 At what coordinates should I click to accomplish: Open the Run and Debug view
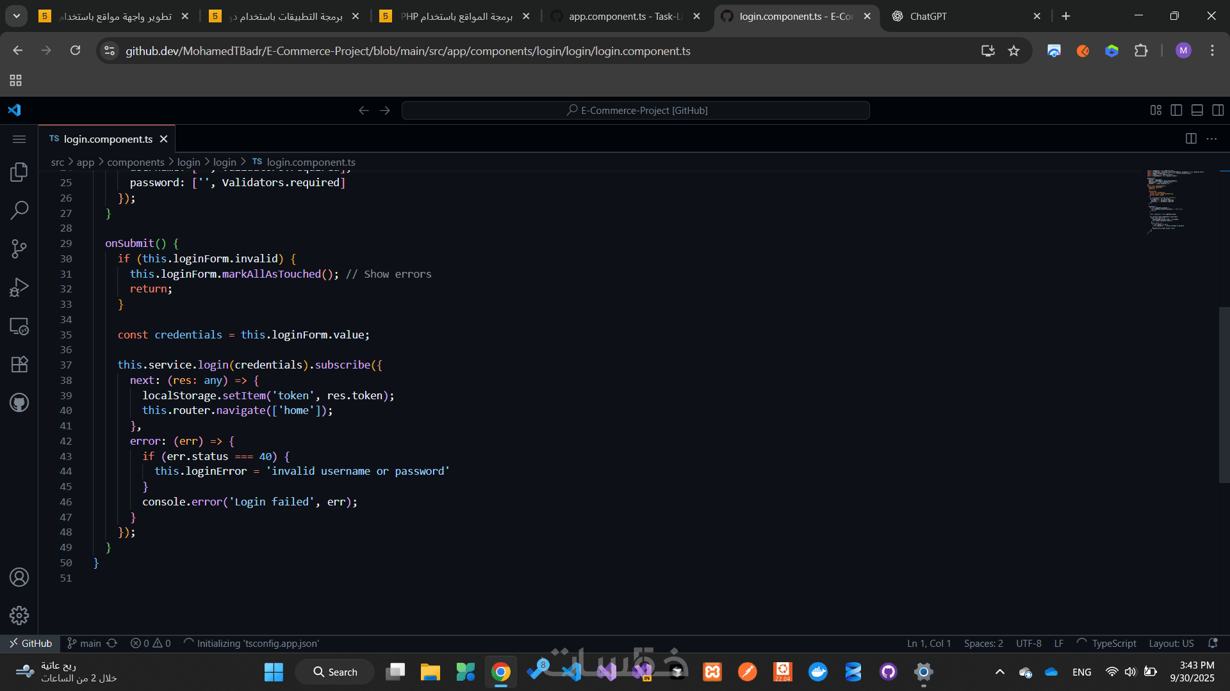(19, 287)
